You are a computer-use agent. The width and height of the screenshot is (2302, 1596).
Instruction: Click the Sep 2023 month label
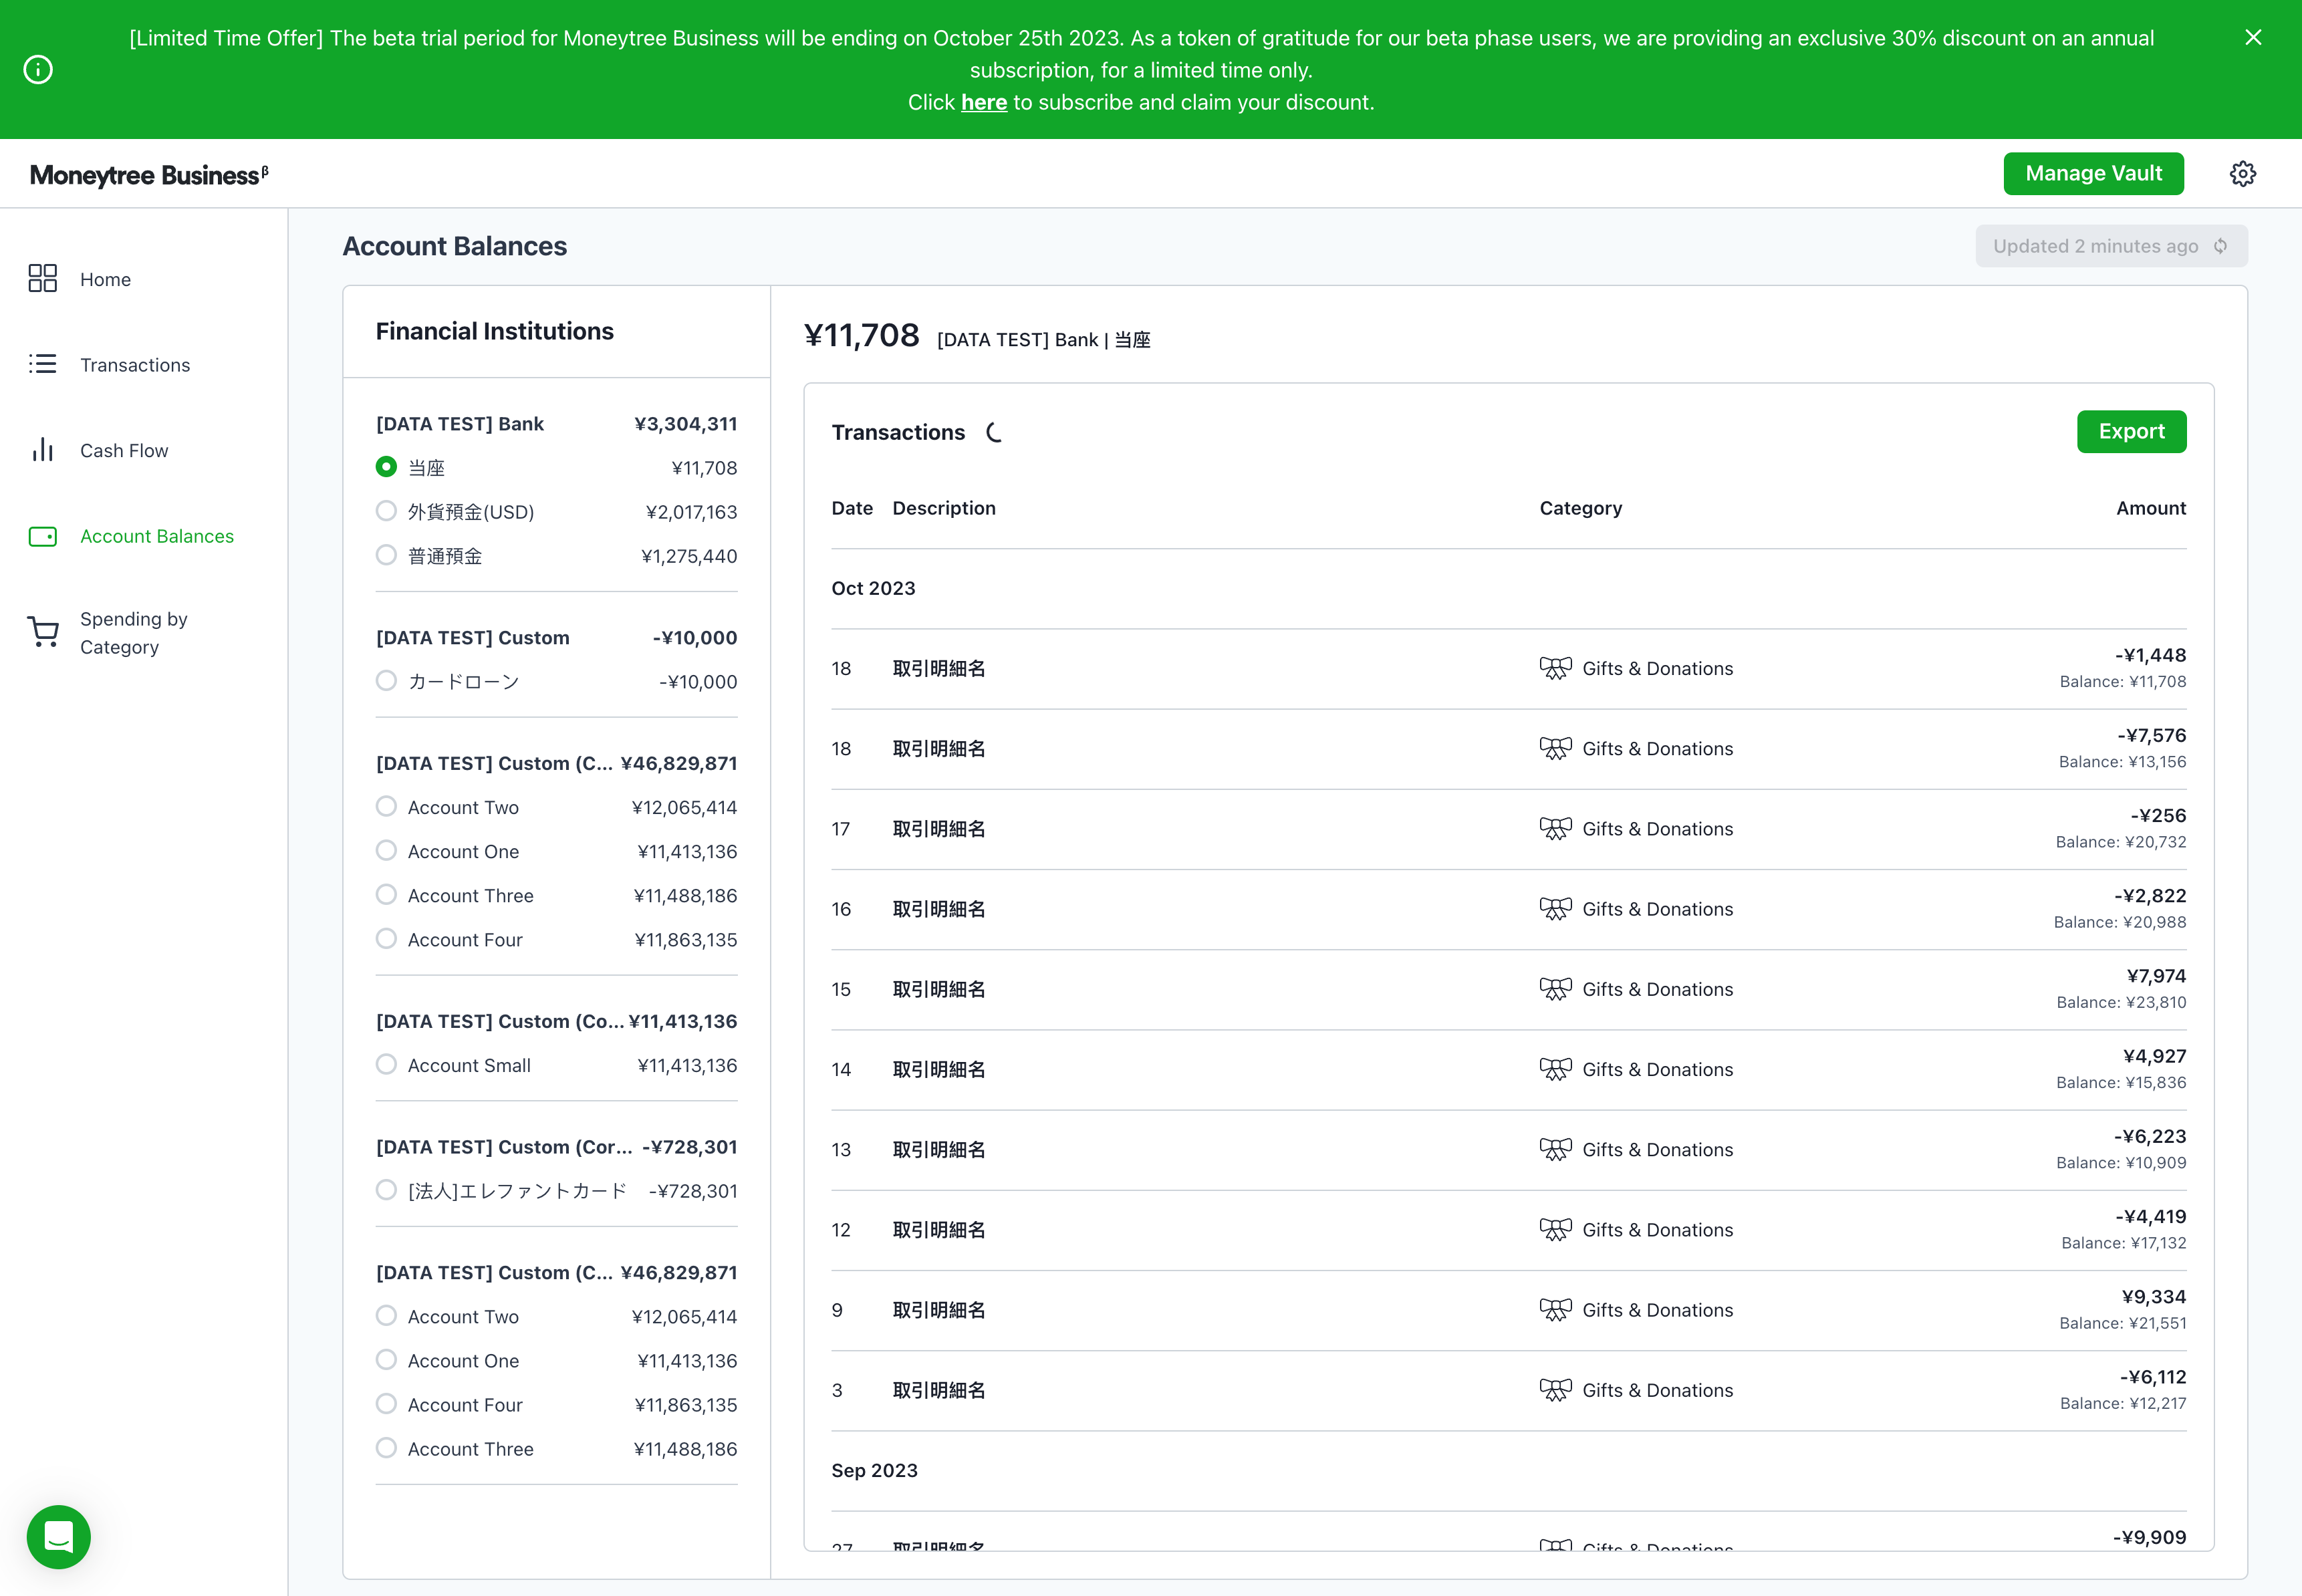pos(874,1470)
